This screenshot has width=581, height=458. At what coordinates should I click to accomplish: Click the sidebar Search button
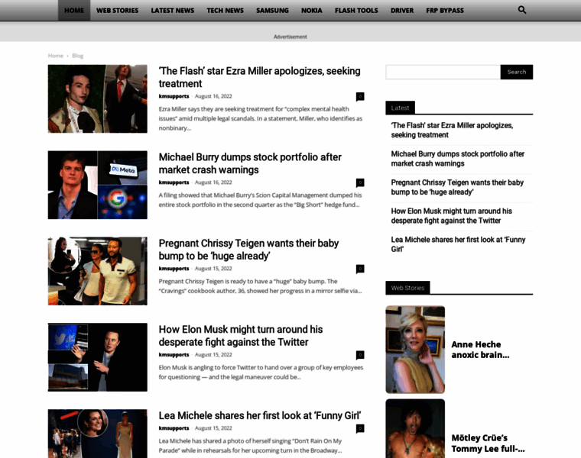[x=517, y=72]
